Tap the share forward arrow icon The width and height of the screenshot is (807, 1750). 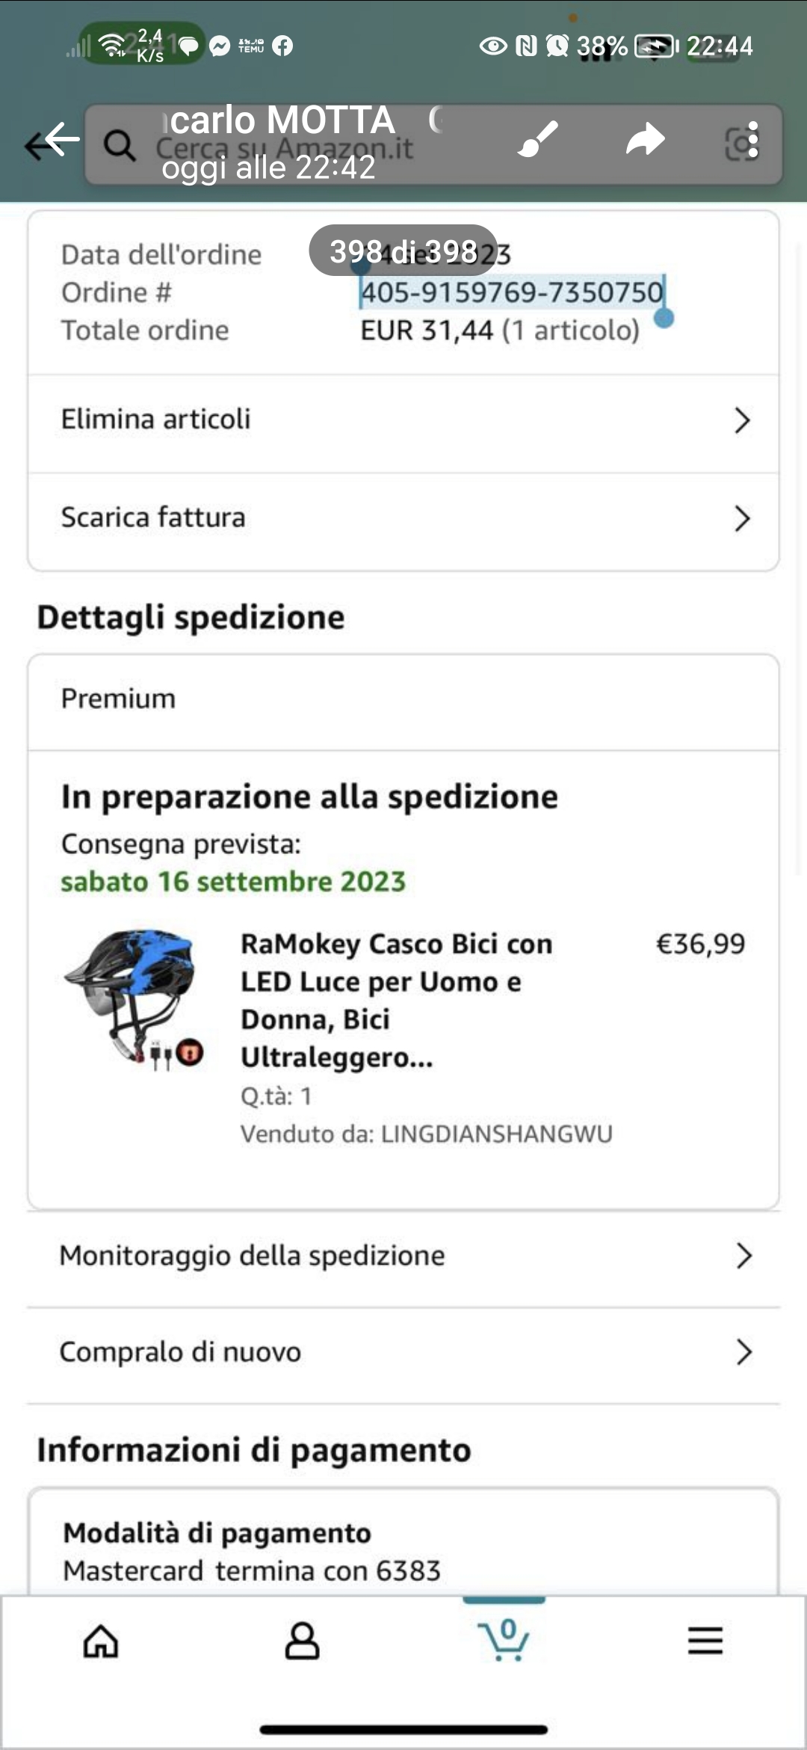(645, 140)
